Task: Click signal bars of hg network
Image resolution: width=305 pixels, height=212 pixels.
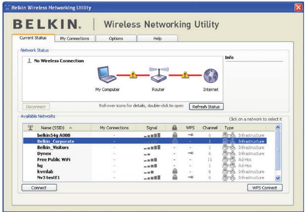Action: pos(150,166)
